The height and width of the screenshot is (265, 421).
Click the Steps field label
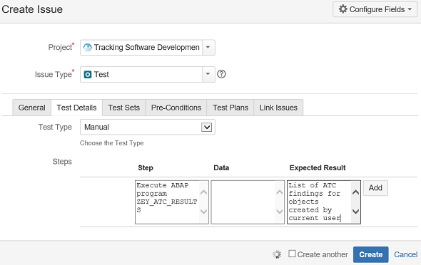[62, 162]
